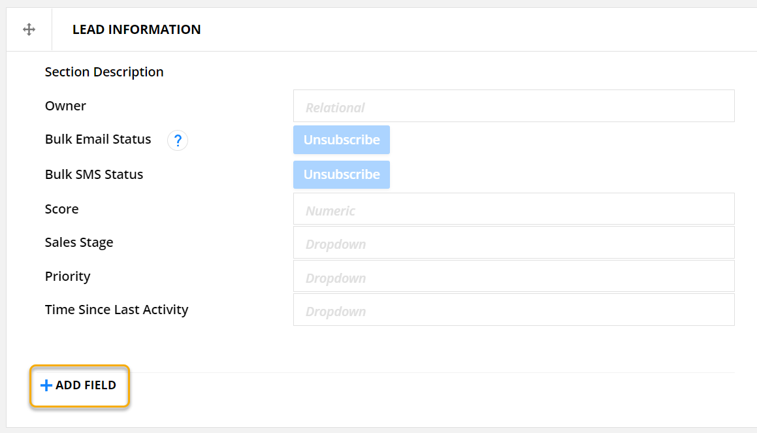Click the Score numeric input
Image resolution: width=757 pixels, height=433 pixels.
point(513,209)
